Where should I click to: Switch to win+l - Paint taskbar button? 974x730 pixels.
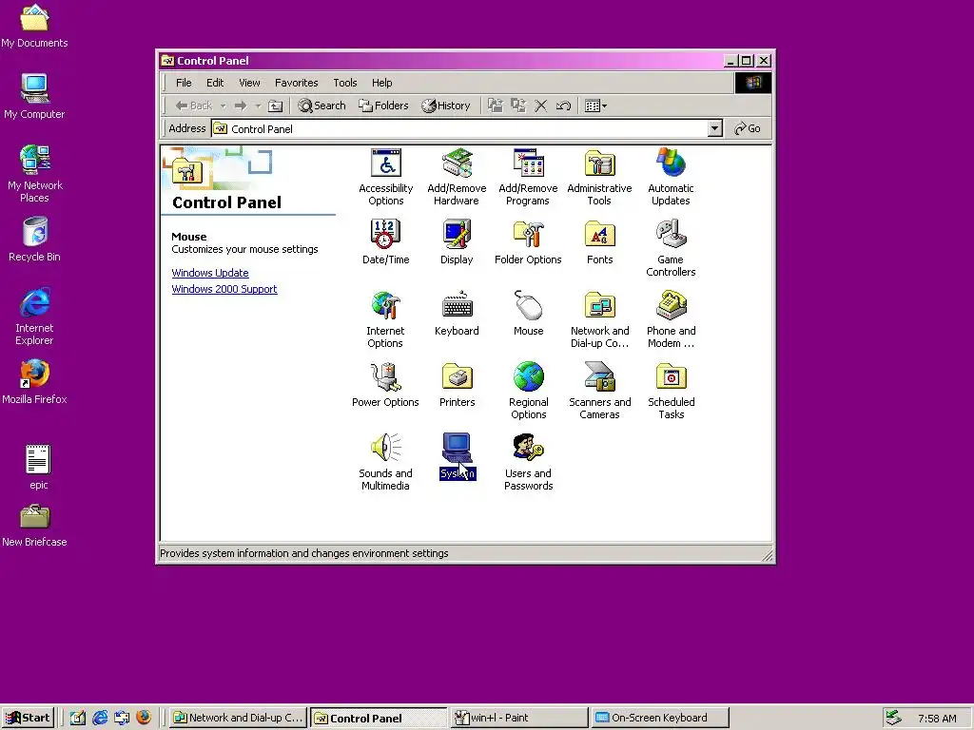tap(518, 718)
